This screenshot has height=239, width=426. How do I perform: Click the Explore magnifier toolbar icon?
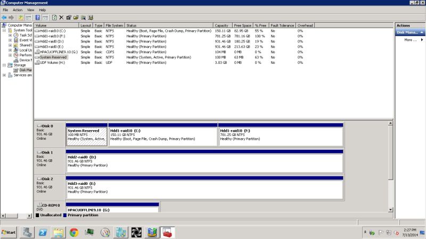click(83, 18)
